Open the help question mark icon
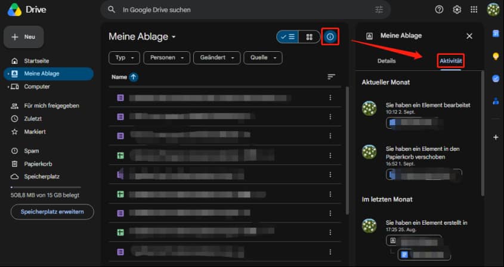This screenshot has width=504, height=267. (x=439, y=10)
